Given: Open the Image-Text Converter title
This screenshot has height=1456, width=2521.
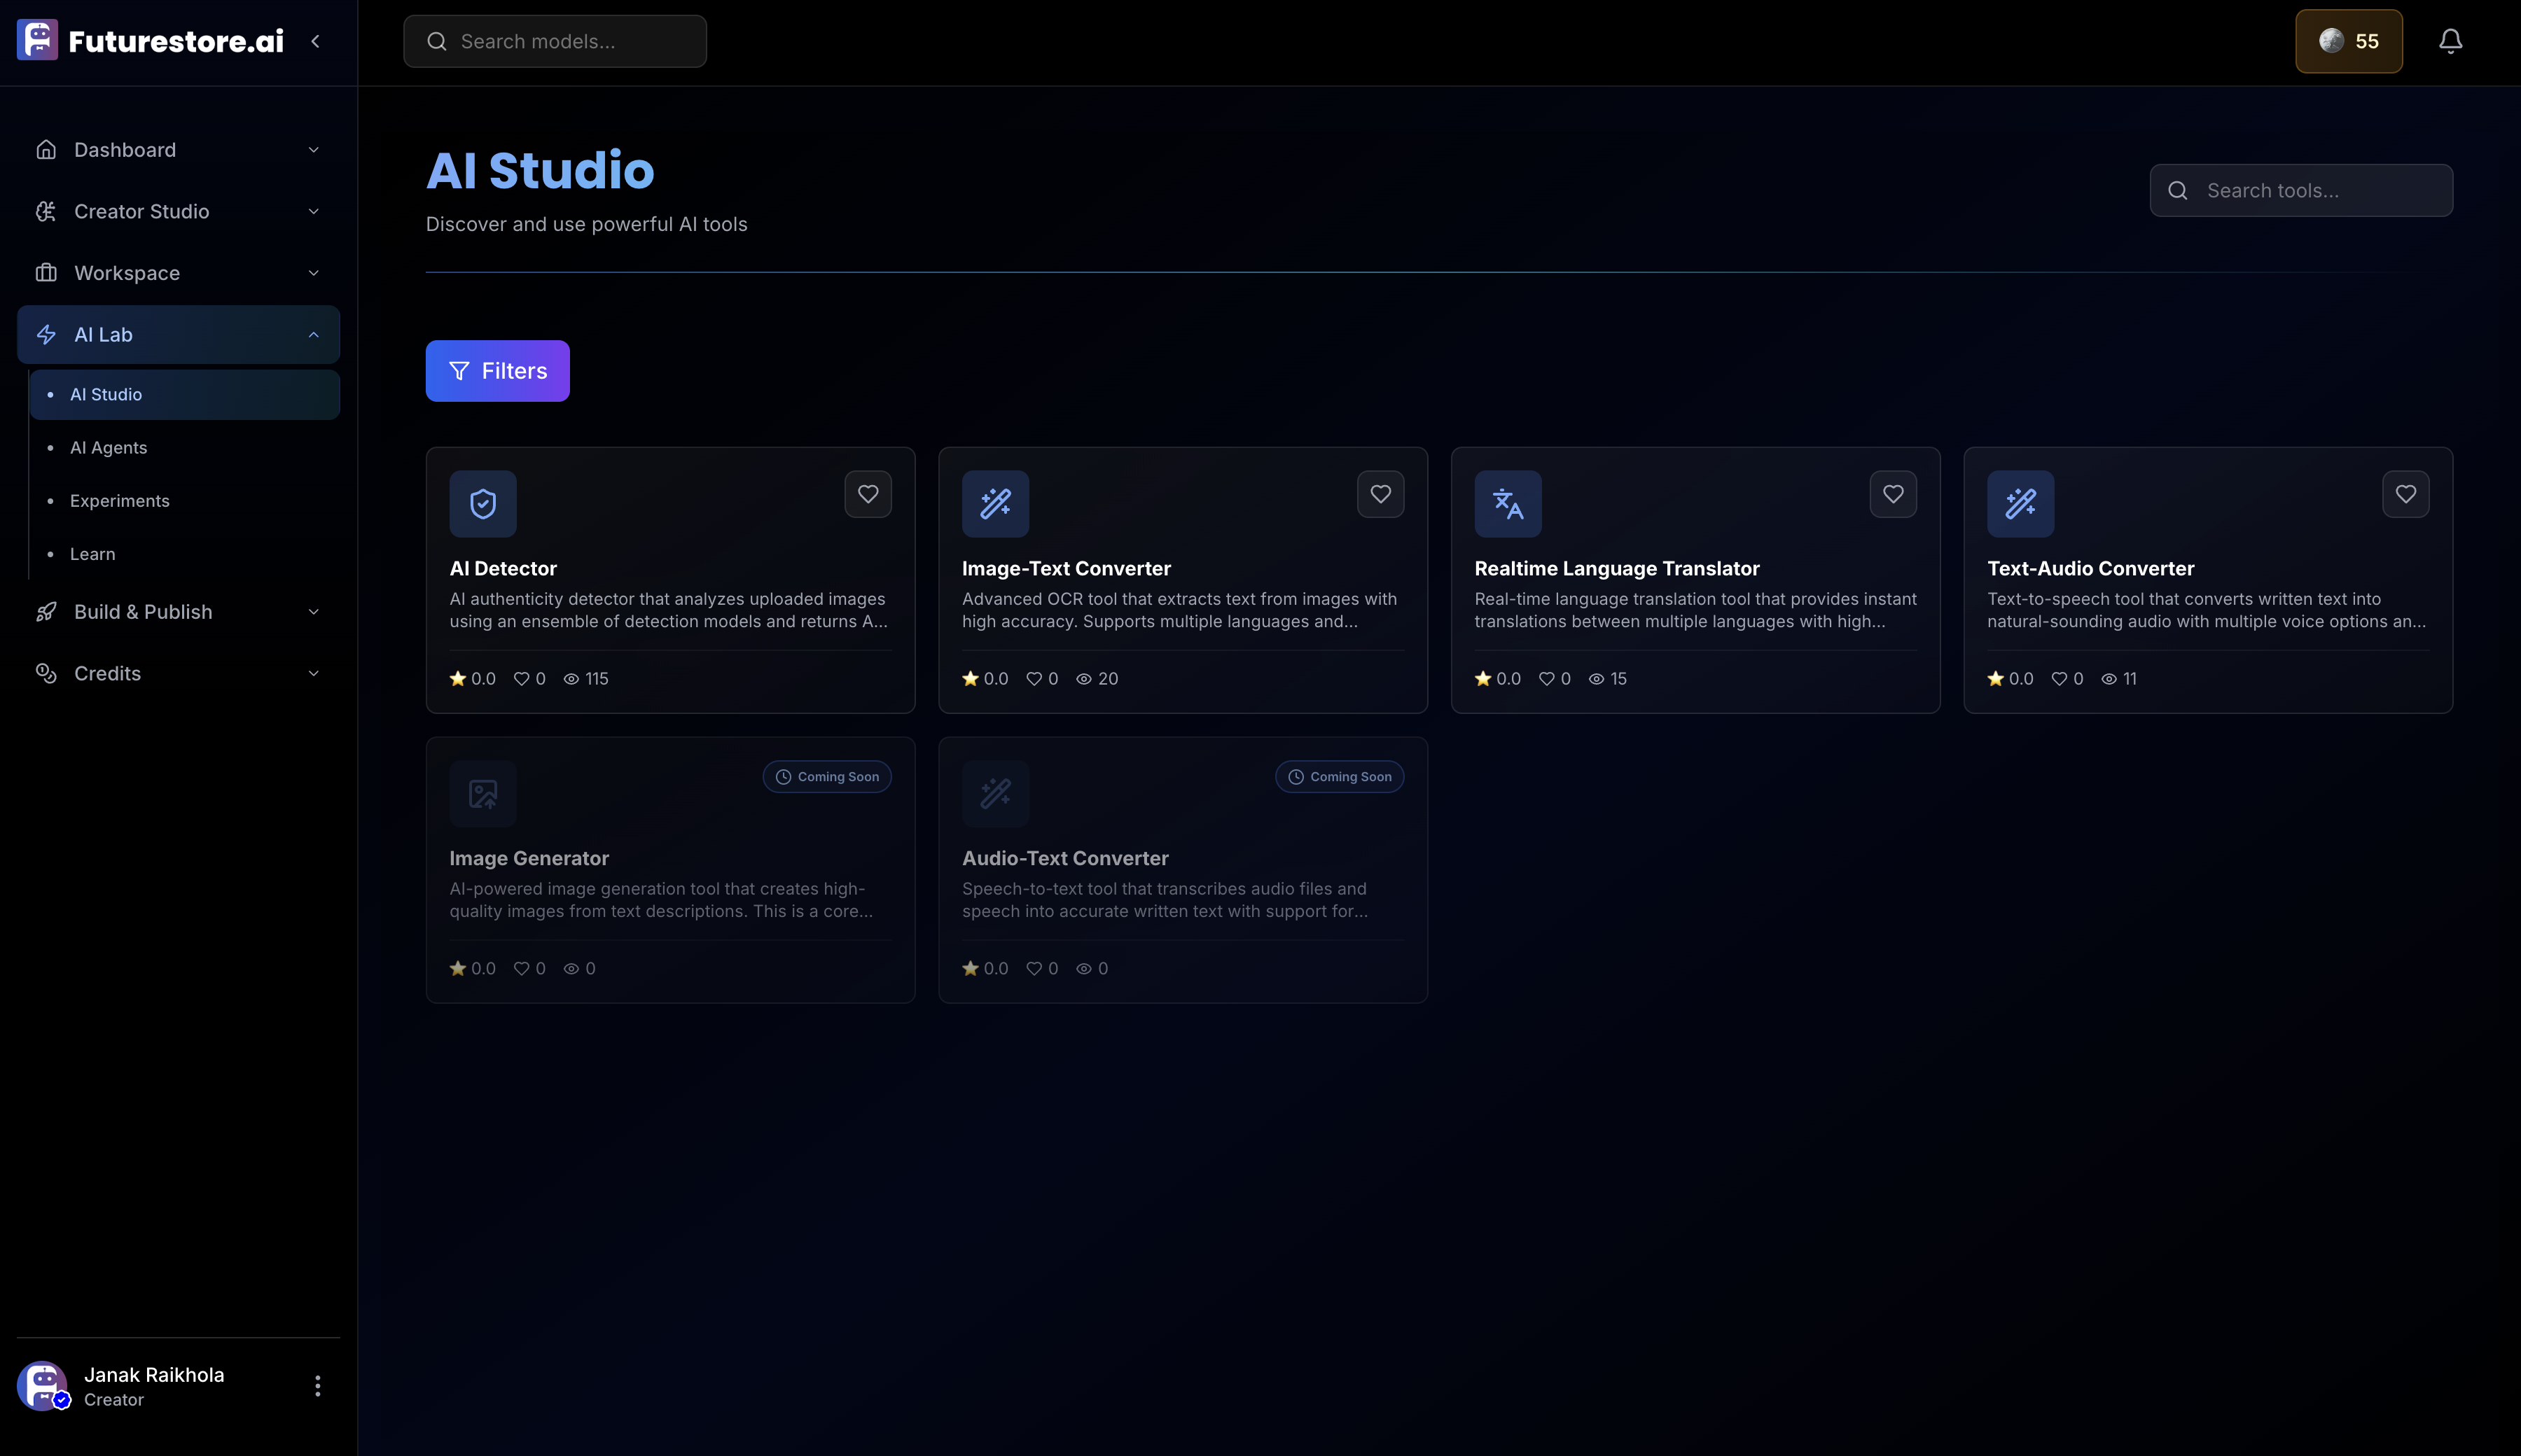Looking at the screenshot, I should click(1067, 568).
